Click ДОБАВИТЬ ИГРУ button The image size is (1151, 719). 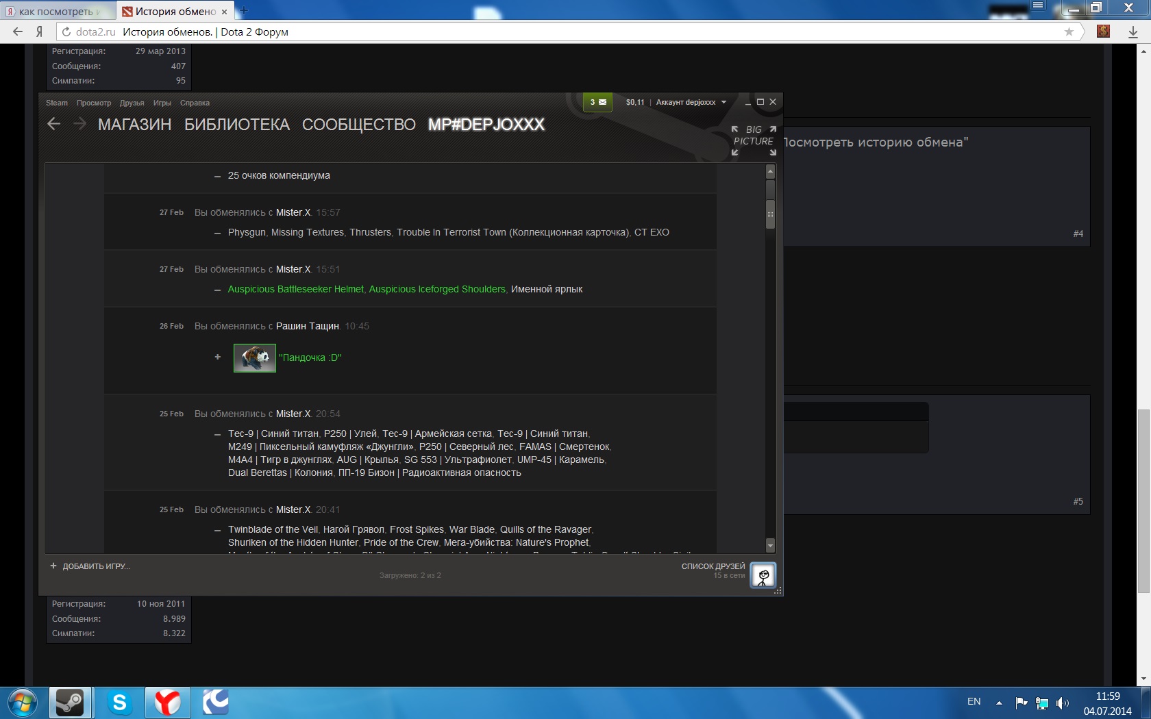click(x=90, y=566)
